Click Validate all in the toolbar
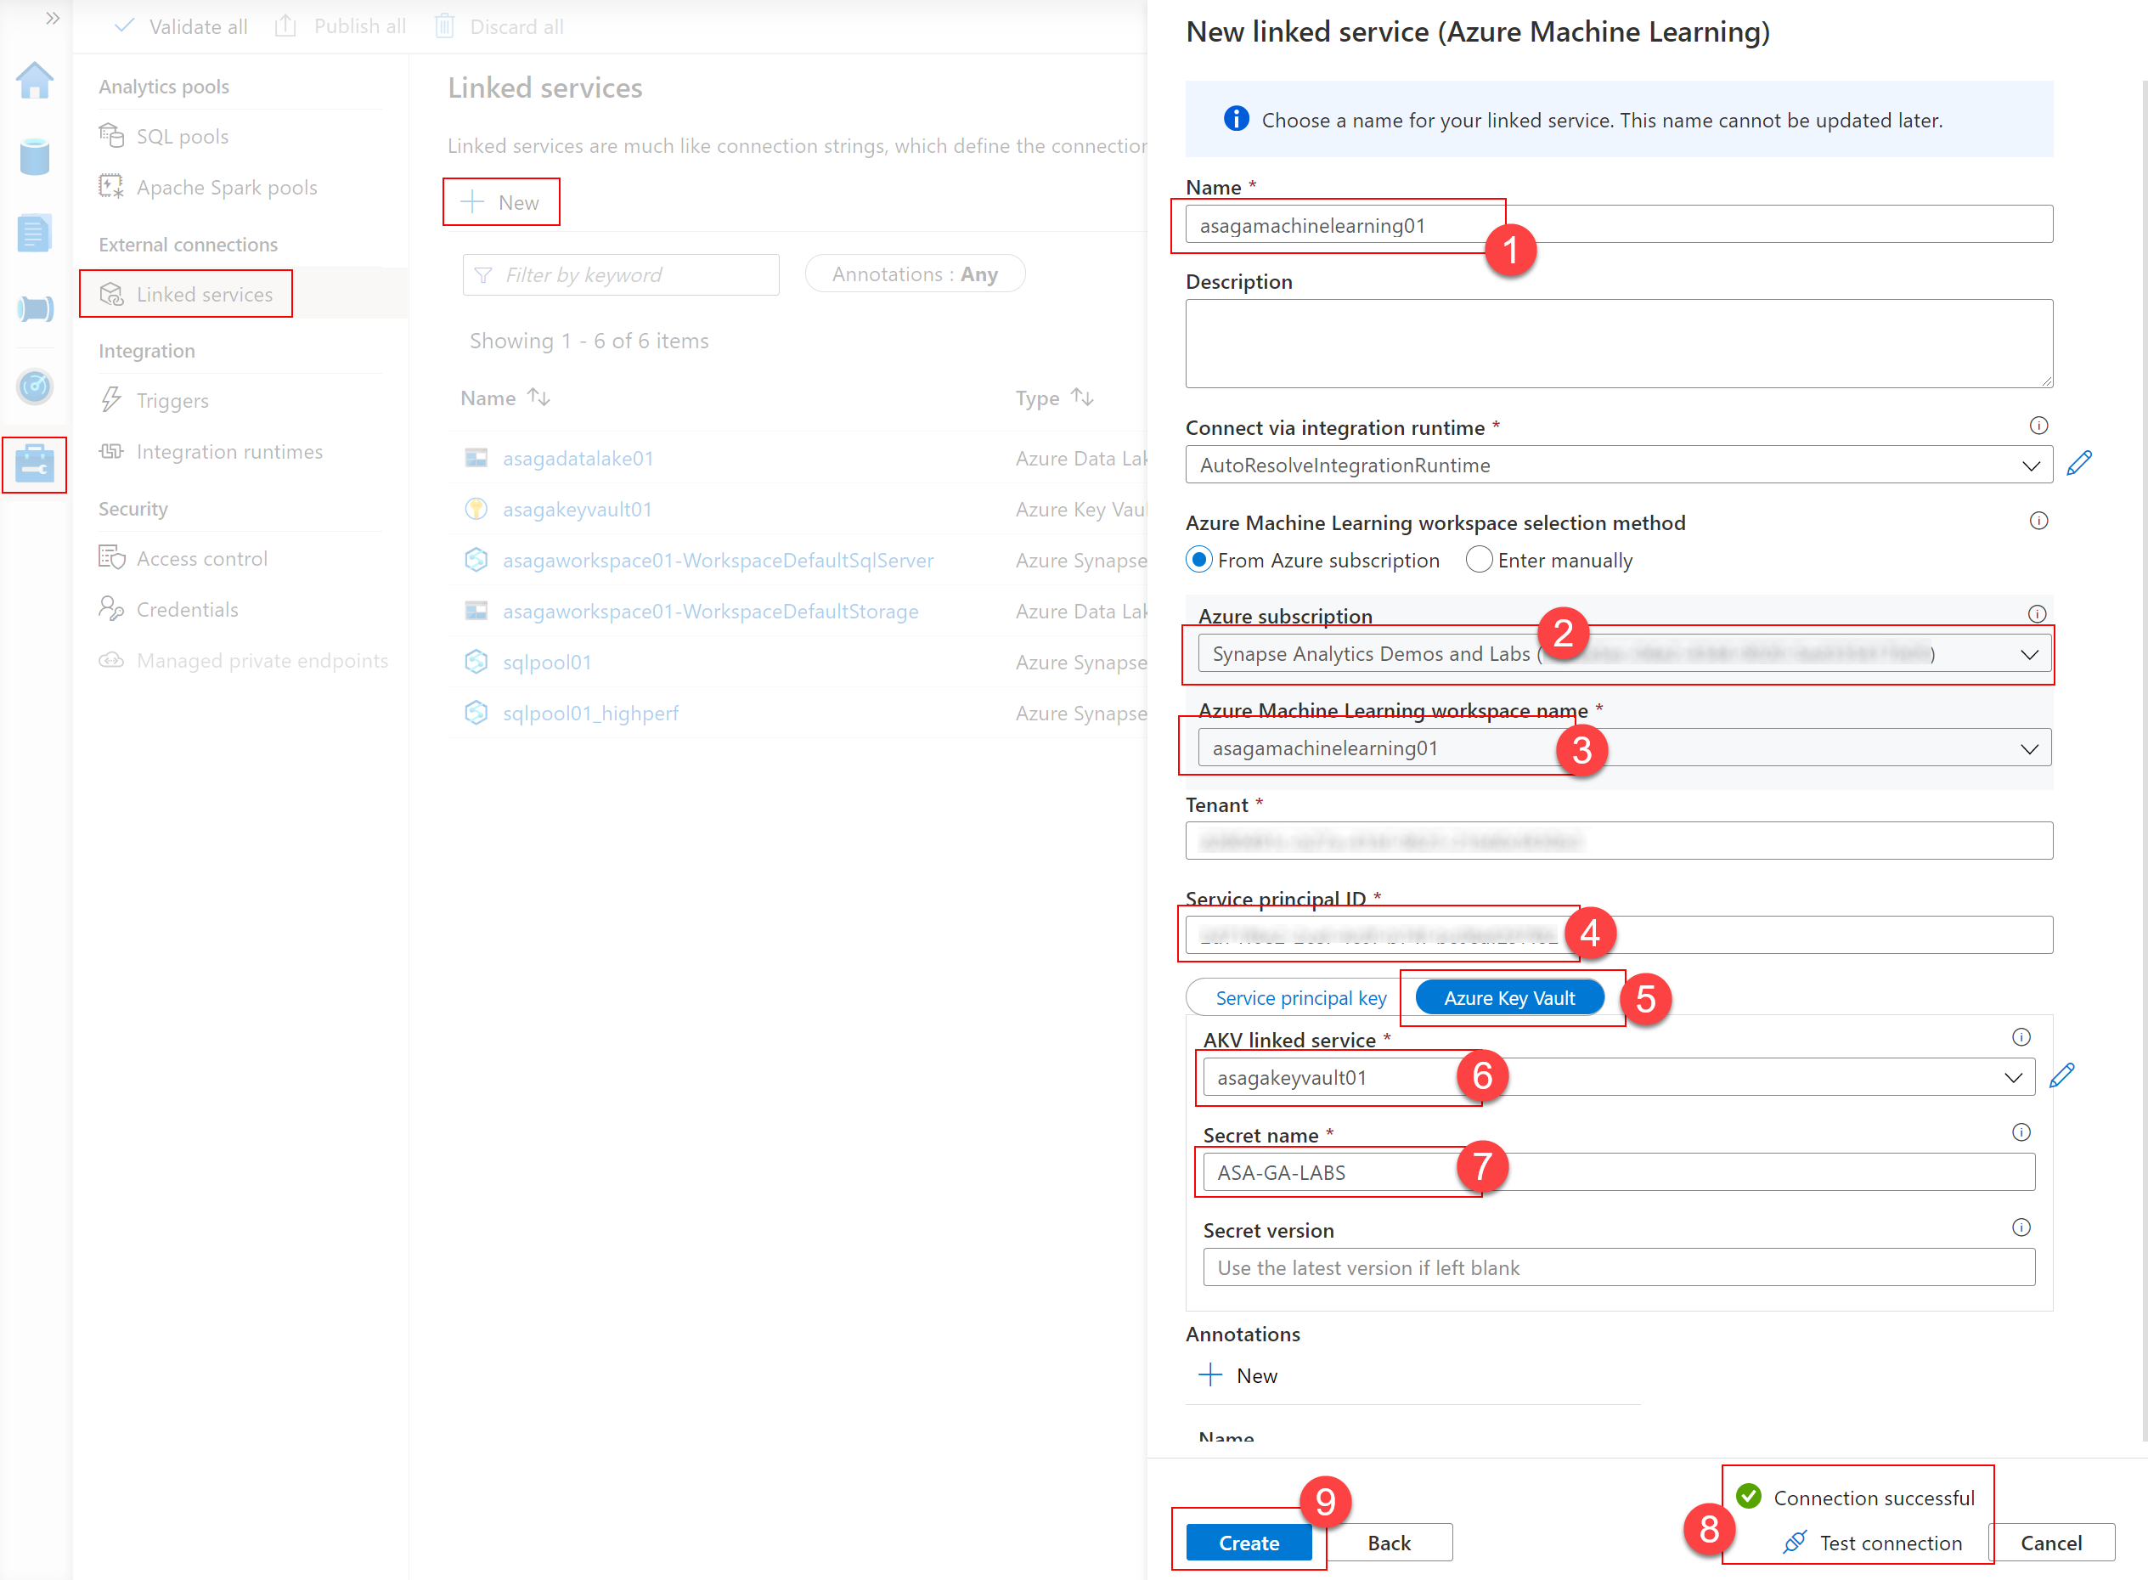Viewport: 2148px width, 1580px height. 181,27
